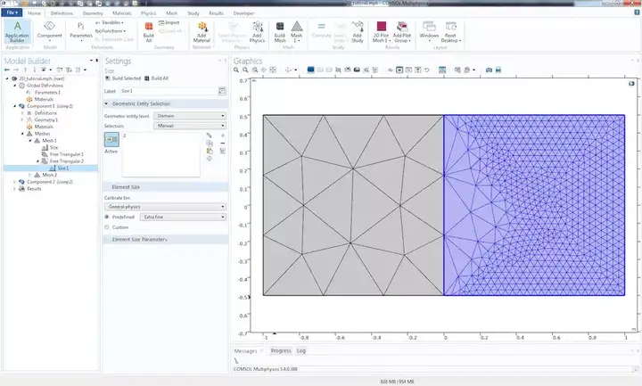This screenshot has width=642, height=386.
Task: Select Component 2 in model tree
Action: click(50, 182)
